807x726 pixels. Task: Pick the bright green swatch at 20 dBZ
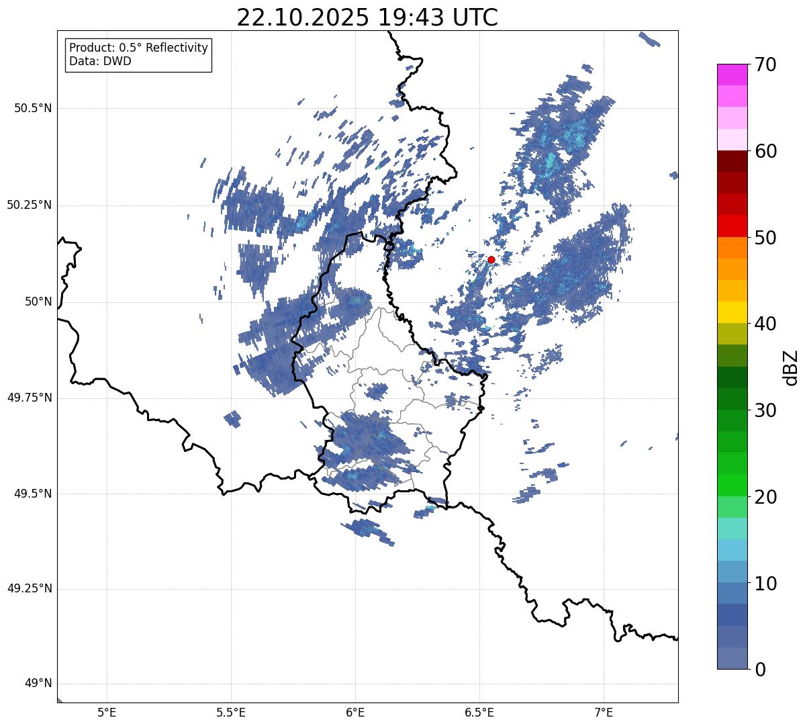(x=732, y=486)
